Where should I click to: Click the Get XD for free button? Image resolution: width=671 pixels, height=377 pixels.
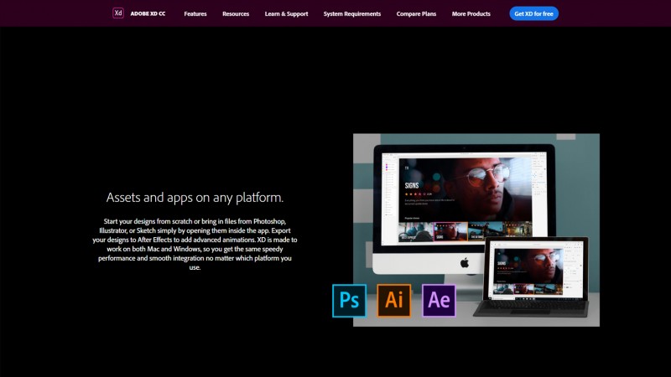[x=533, y=13]
